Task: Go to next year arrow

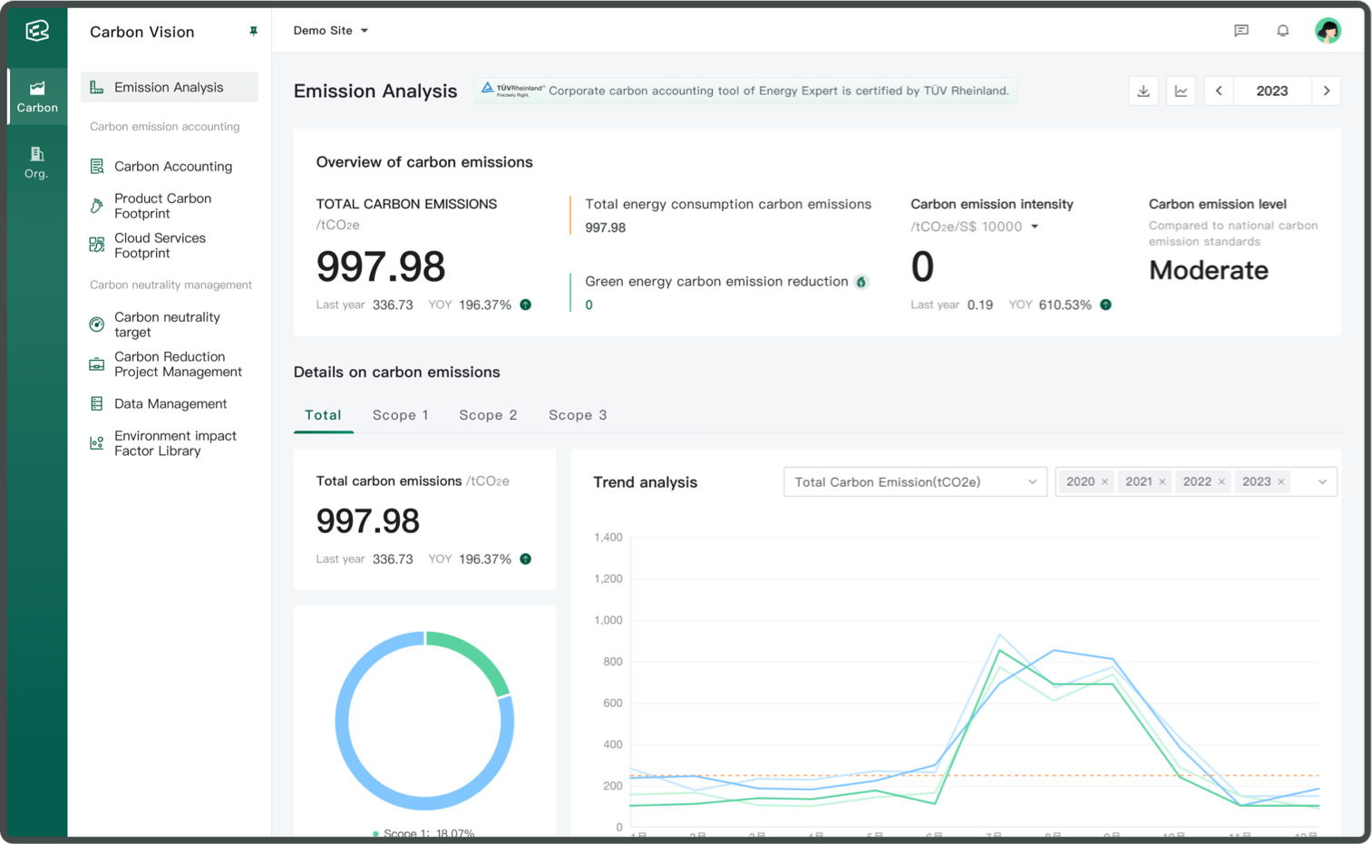Action: coord(1326,91)
